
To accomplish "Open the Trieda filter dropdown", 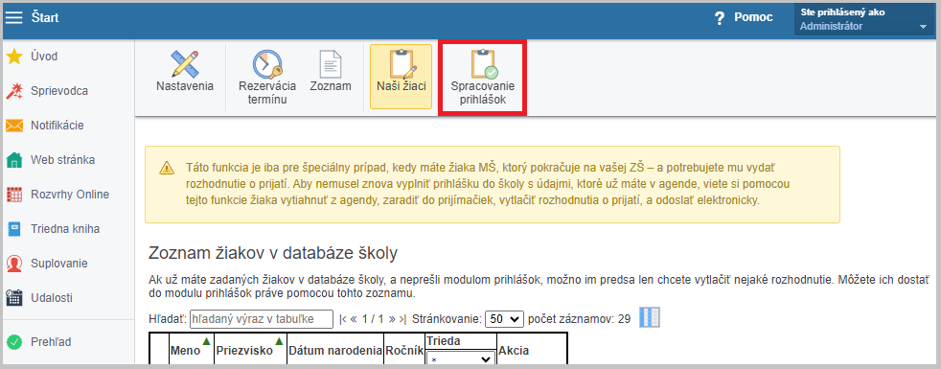I will (460, 359).
